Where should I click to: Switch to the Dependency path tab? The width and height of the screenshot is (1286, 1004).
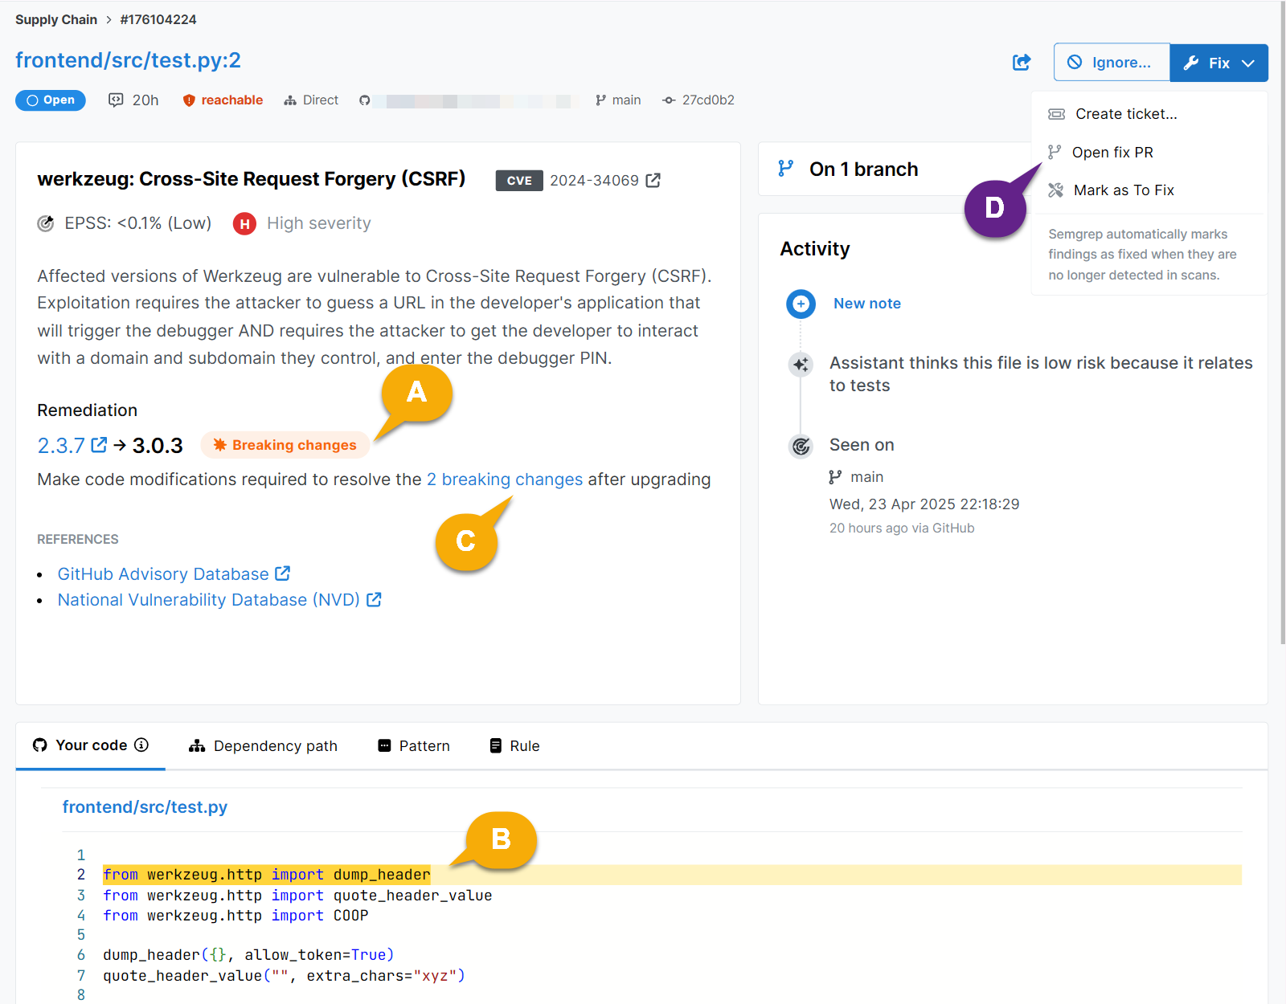(264, 746)
